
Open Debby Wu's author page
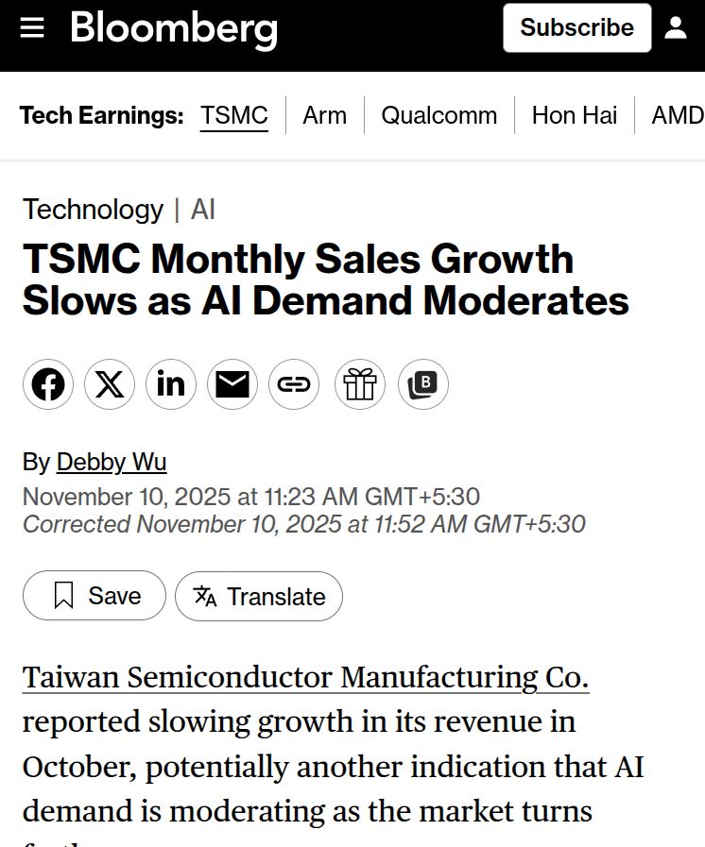click(x=112, y=462)
